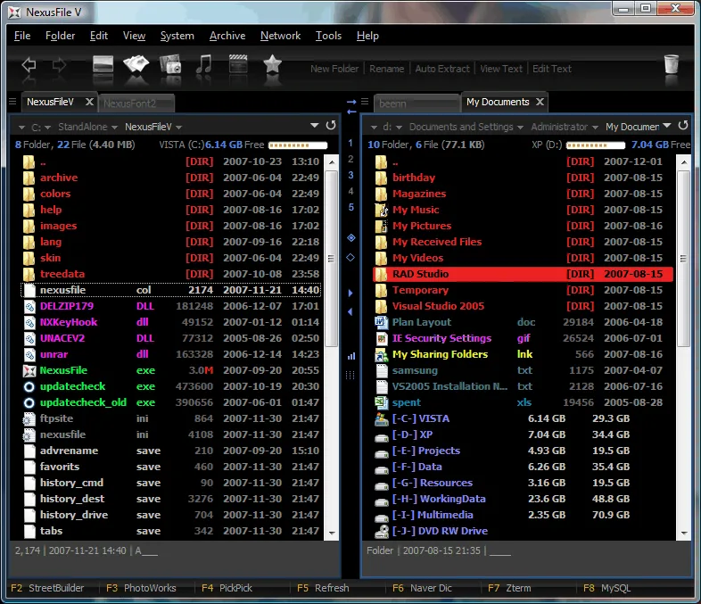This screenshot has height=604, width=701.
Task: Click the New Folder button
Action: click(x=334, y=69)
